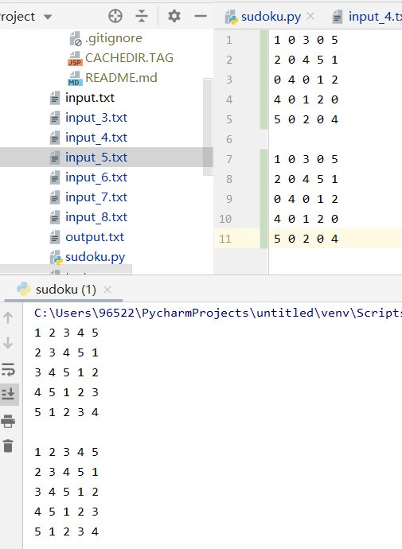Open Project panel settings gear
This screenshot has width=402, height=549.
[x=174, y=16]
